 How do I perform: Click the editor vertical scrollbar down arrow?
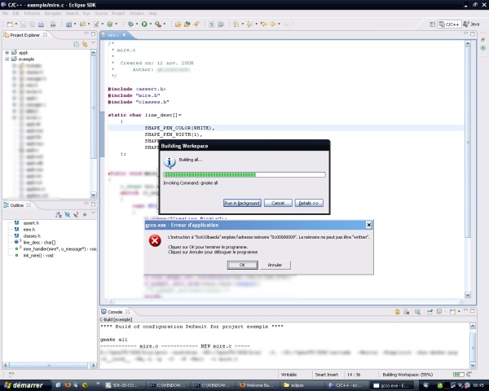click(468, 295)
